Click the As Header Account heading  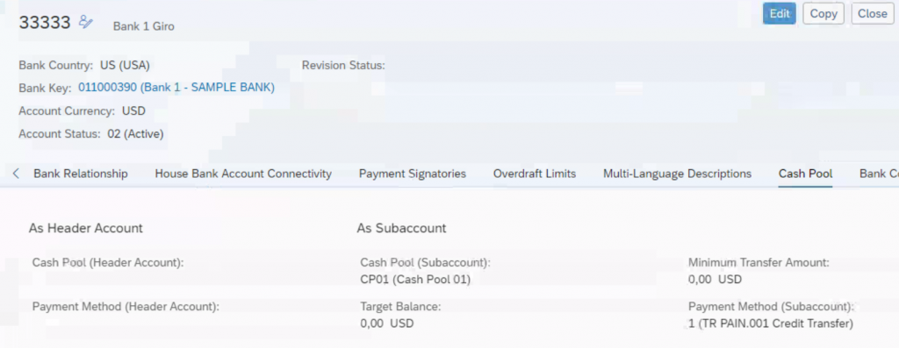point(85,229)
